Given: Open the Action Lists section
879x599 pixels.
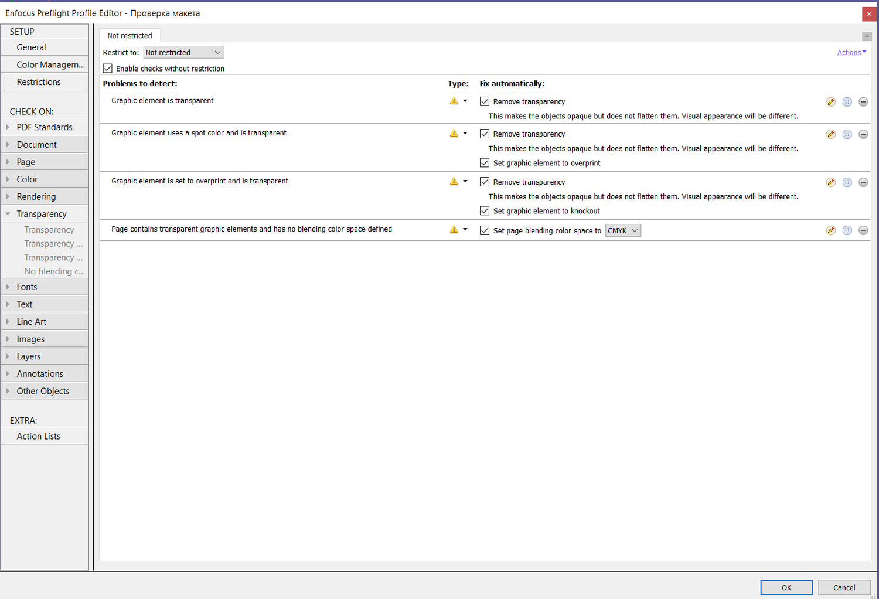Looking at the screenshot, I should tap(45, 436).
